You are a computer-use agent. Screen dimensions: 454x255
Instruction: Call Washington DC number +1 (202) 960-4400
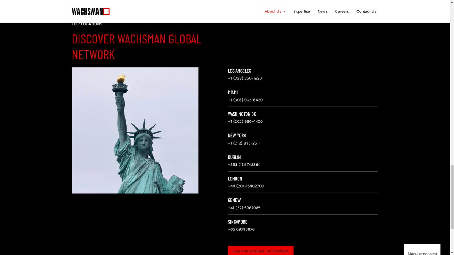tap(245, 121)
